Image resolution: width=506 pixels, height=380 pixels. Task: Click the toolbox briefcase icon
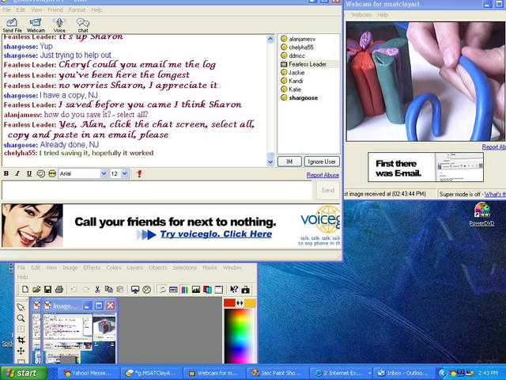coord(246,290)
